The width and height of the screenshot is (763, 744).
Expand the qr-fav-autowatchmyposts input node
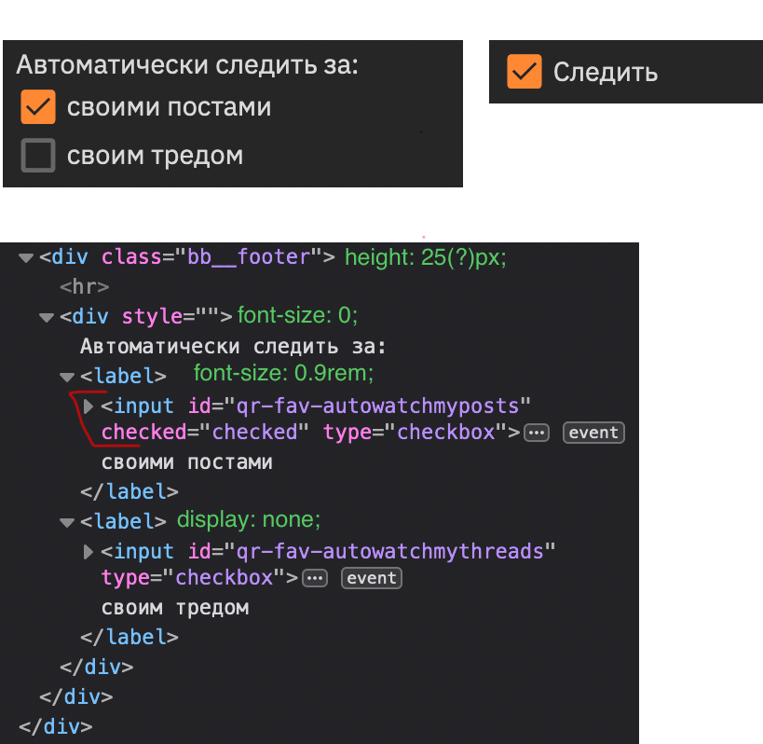coord(89,406)
